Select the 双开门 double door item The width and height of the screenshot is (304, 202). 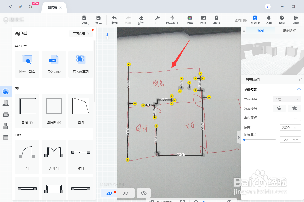[54, 157]
